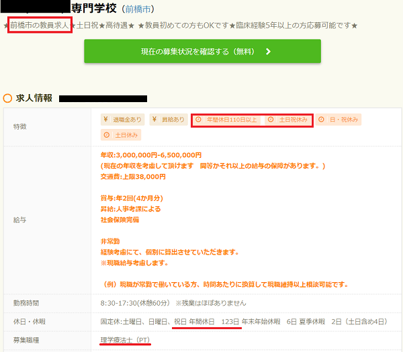Click the chevron arrow on the green button

(x=268, y=52)
